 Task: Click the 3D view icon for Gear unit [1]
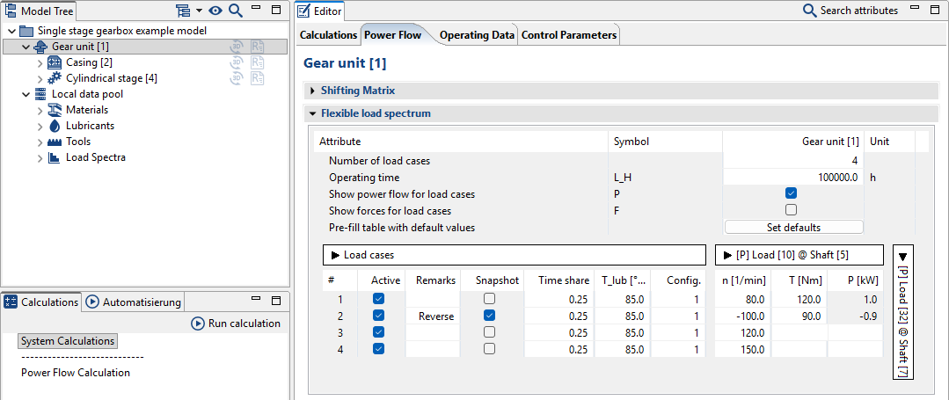pyautogui.click(x=237, y=46)
